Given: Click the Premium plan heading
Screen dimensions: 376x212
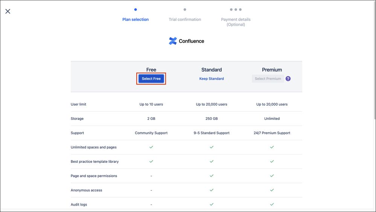Looking at the screenshot, I should (x=272, y=70).
